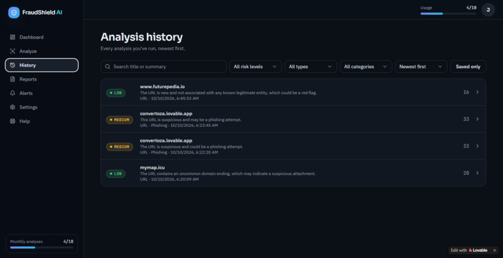Click score 28 on mymap.icu row
Screen dimensions: 503x258
pos(466,173)
